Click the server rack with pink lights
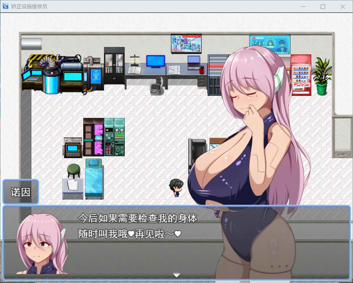 (94, 137)
